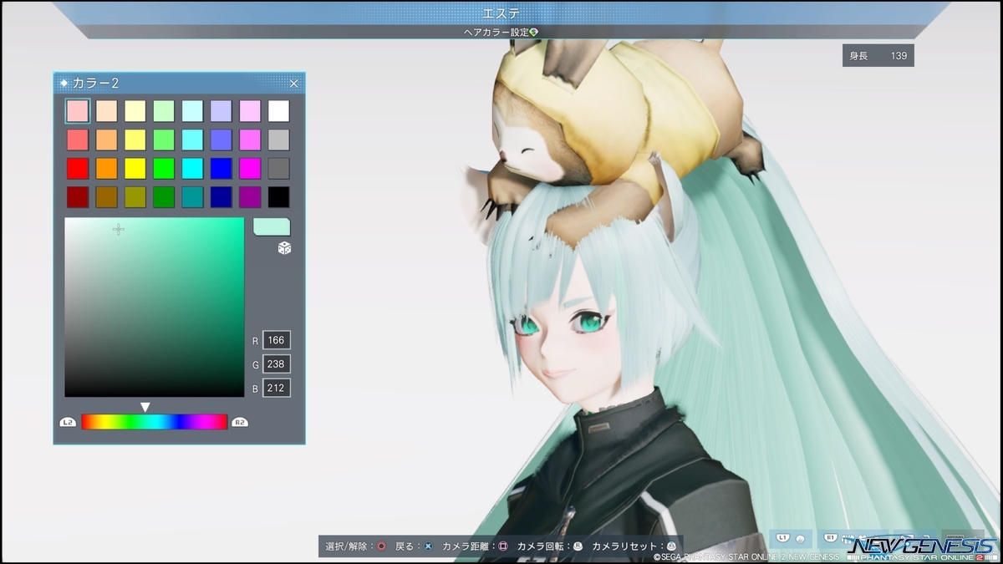Image resolution: width=1003 pixels, height=564 pixels.
Task: Click the circle icon beside 選択/解除
Action: click(x=381, y=546)
